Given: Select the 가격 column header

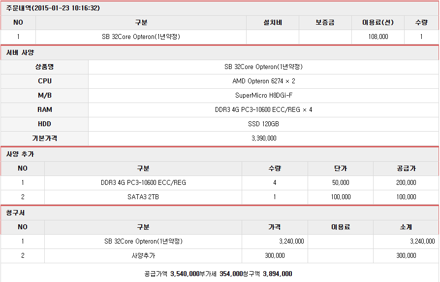Looking at the screenshot, I should pyautogui.click(x=275, y=227).
